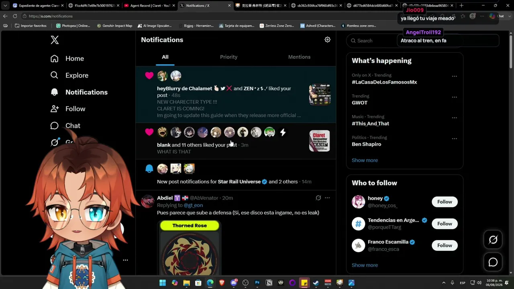Show more accounts in Who to follow

click(365, 265)
